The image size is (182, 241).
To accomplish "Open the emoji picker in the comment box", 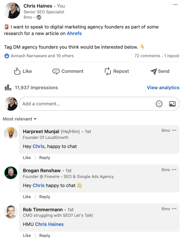I will 159,104.
